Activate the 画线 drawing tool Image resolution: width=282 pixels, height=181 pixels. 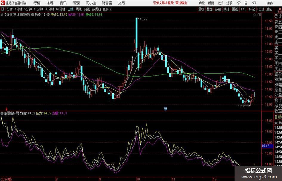[x=235, y=9]
